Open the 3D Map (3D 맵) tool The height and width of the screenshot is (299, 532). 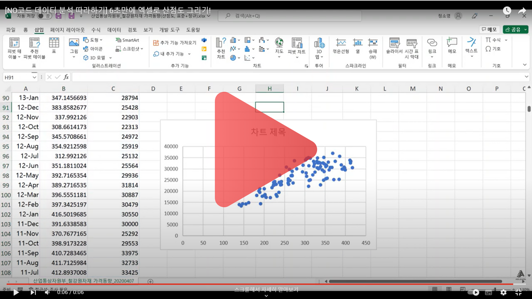point(319,48)
